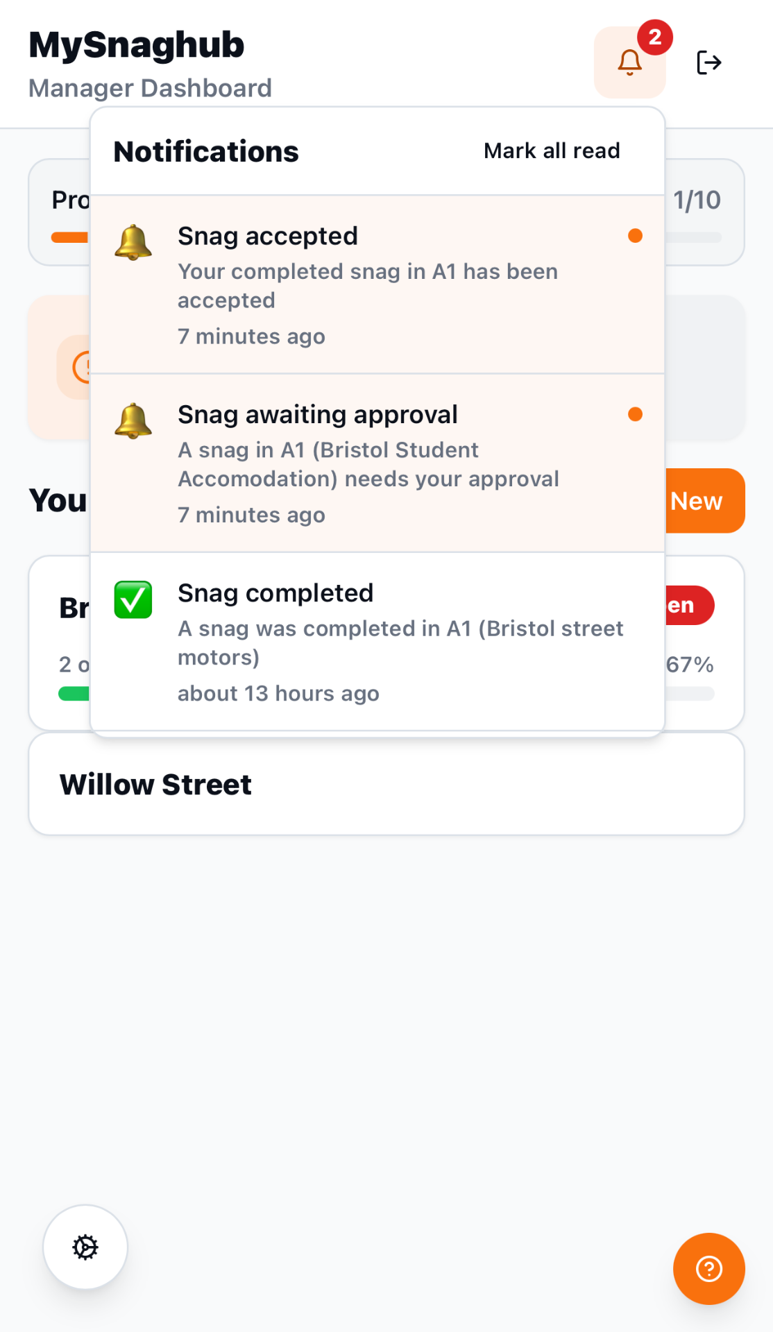Click the MySnaghub title
773x1332 pixels.
point(137,45)
